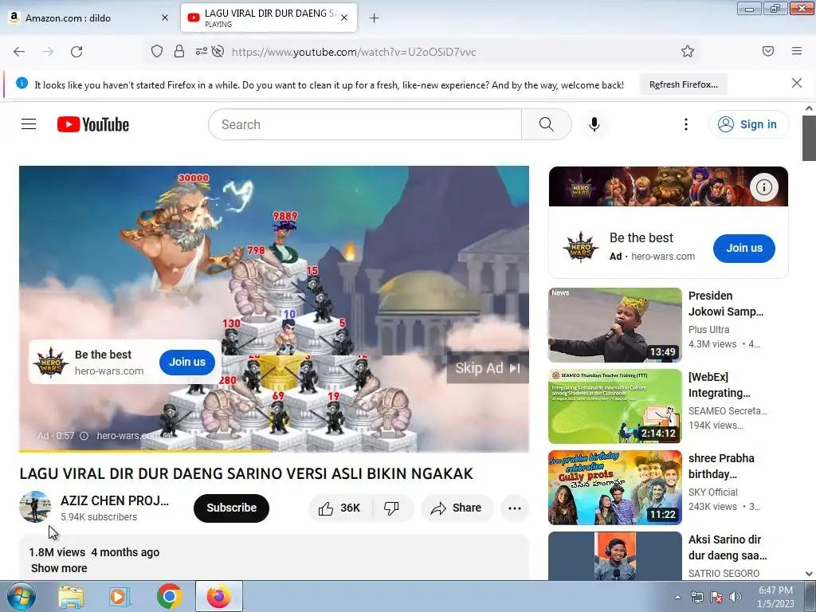The height and width of the screenshot is (612, 816).
Task: Open a new browser tab
Action: pyautogui.click(x=374, y=18)
